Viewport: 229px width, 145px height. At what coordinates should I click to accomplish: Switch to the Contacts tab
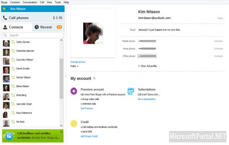click(x=16, y=27)
